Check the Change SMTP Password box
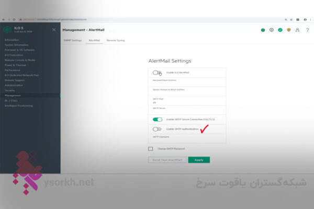 tap(150, 148)
